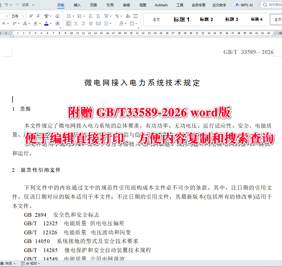Apply numbered list icon

click(79, 16)
